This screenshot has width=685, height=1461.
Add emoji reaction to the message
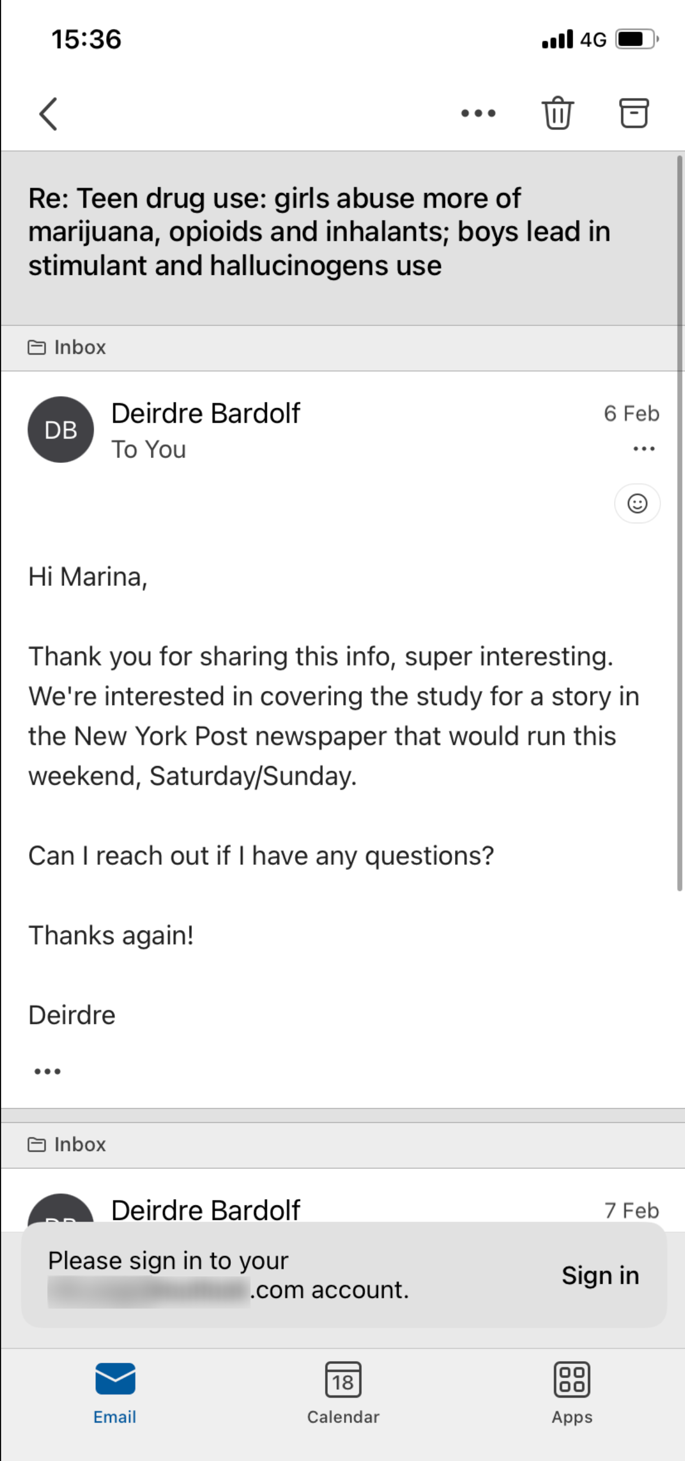click(x=637, y=504)
